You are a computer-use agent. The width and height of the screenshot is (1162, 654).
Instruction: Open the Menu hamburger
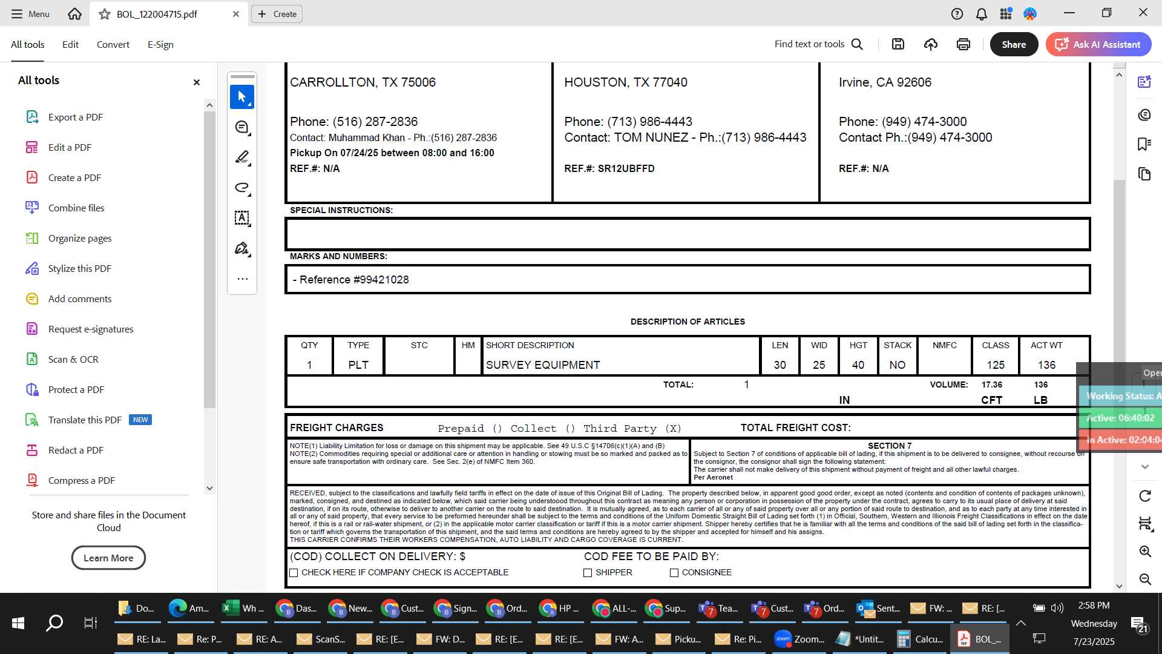[x=30, y=13]
